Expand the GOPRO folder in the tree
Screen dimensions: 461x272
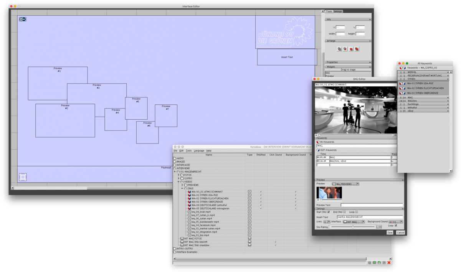coord(178,178)
